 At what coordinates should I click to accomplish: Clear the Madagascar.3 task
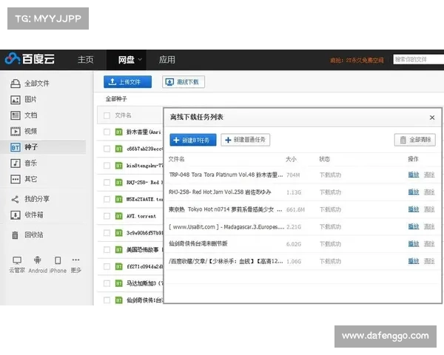429,226
